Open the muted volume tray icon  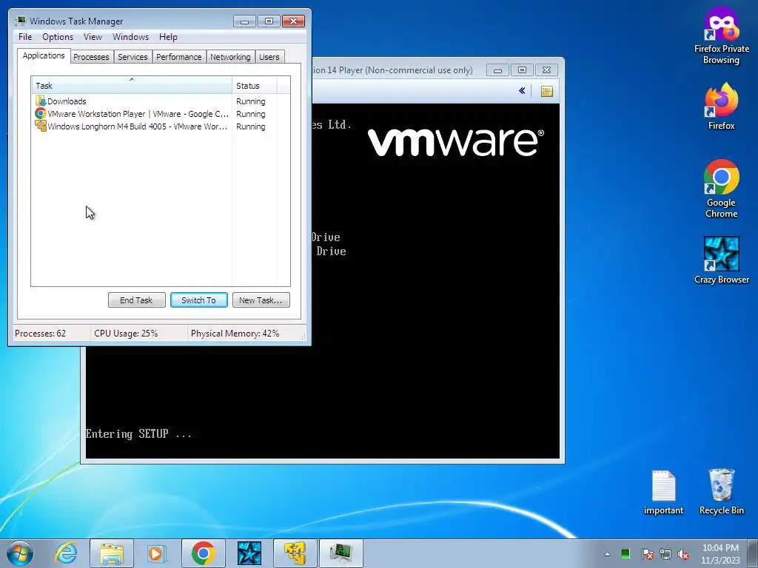pos(683,554)
